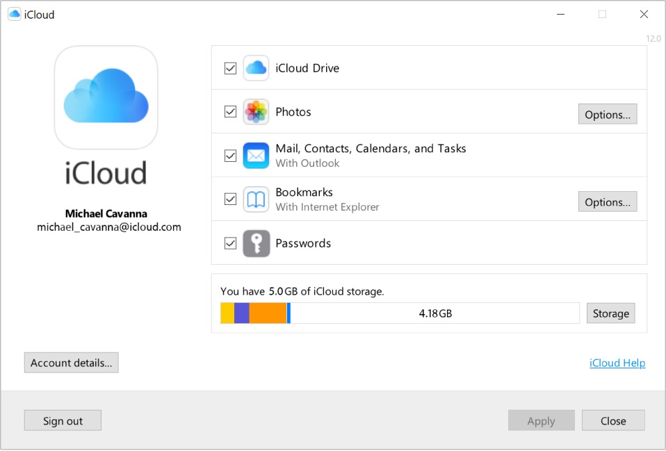The width and height of the screenshot is (666, 451).
Task: Close the dialog with the Close button
Action: point(612,420)
